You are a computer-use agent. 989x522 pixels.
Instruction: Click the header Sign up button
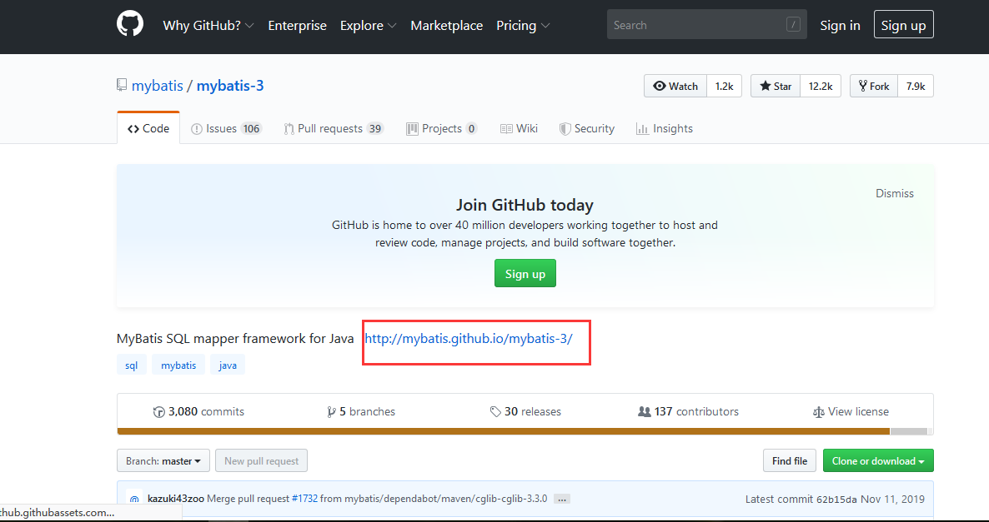click(903, 25)
